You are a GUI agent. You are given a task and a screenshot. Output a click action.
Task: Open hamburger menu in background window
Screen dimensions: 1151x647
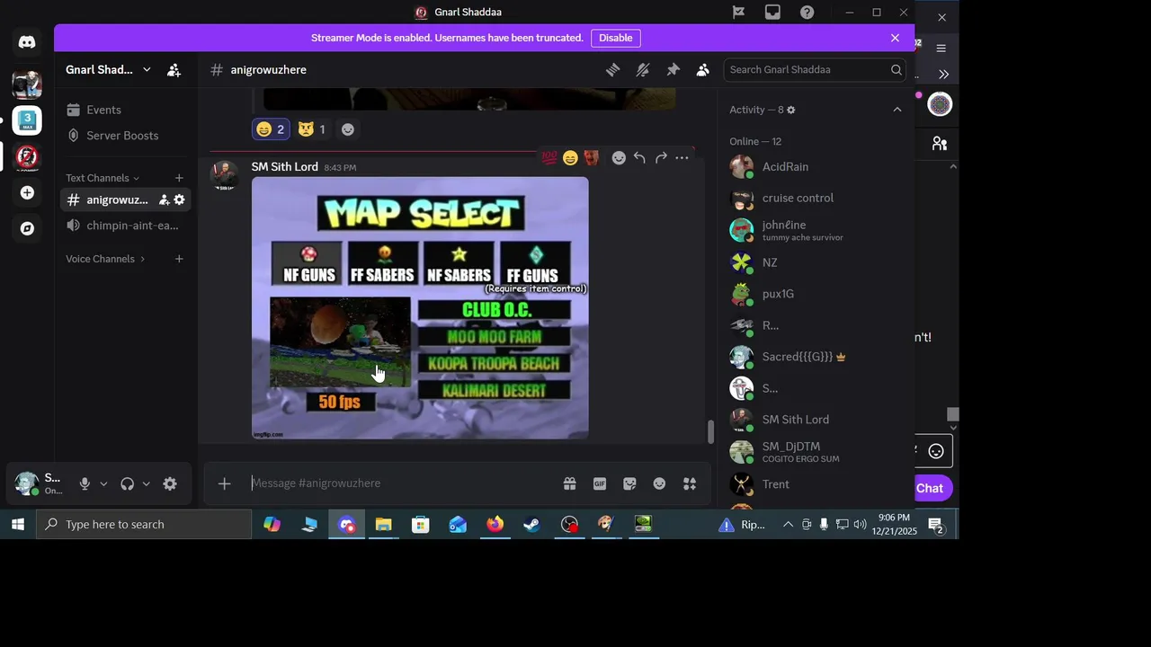click(x=941, y=48)
